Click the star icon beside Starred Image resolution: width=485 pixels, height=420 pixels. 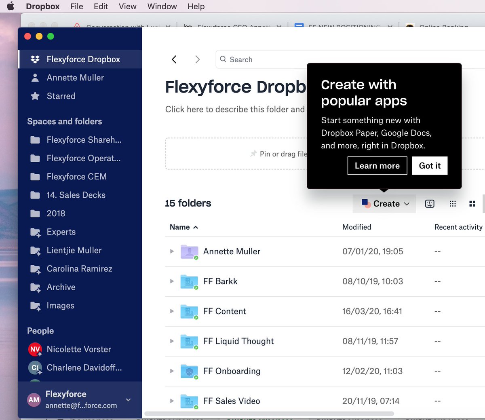[x=35, y=96]
